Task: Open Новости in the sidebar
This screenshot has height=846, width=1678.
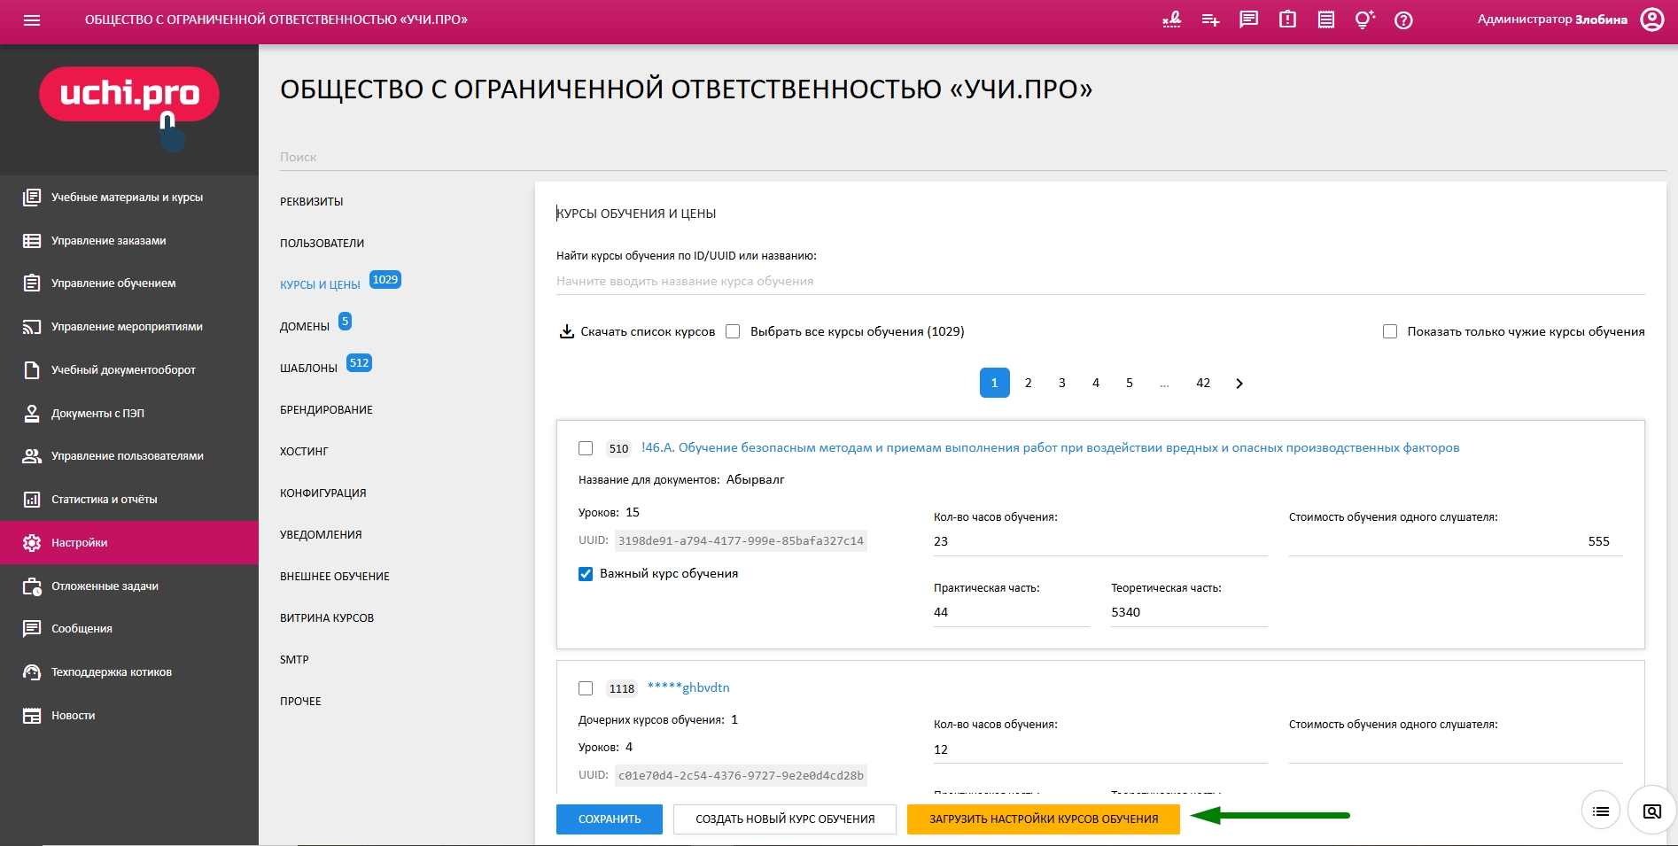Action: [x=129, y=716]
